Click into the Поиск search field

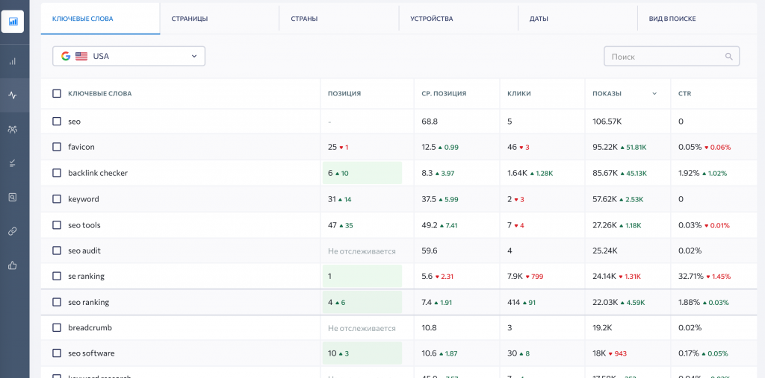click(x=663, y=57)
